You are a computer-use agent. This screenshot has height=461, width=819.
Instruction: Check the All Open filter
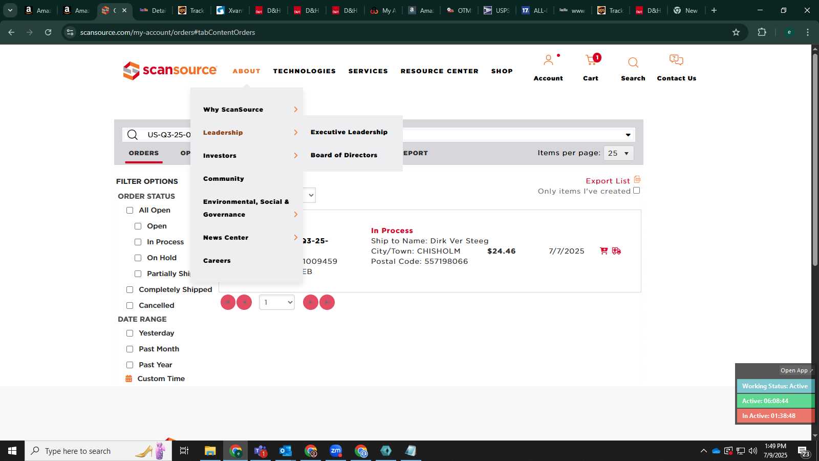130,210
